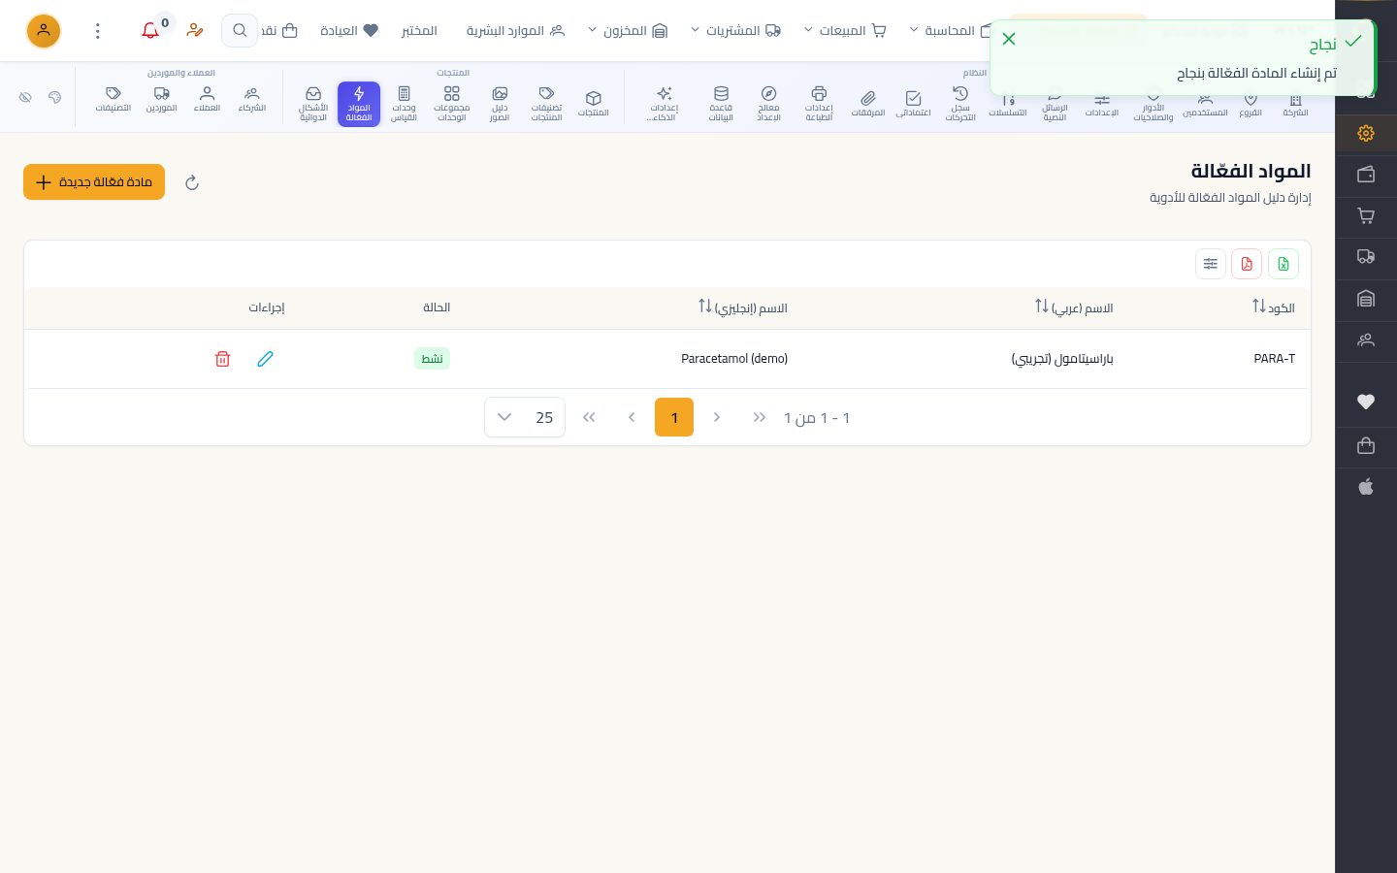Image resolution: width=1397 pixels, height=873 pixels.
Task: Open the العيادة menu item
Action: [x=349, y=31]
